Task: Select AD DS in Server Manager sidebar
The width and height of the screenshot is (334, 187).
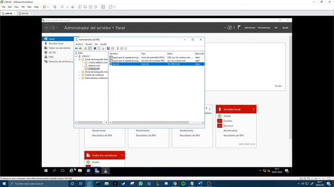Action: pyautogui.click(x=52, y=52)
